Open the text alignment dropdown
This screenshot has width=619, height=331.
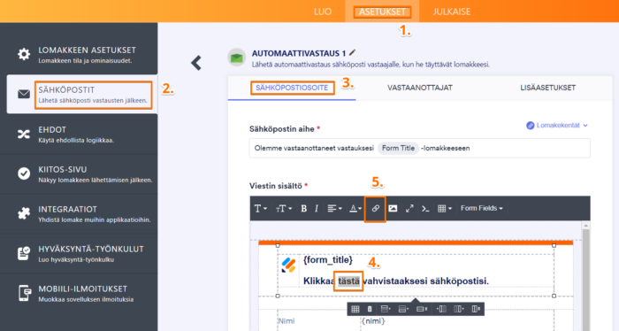(x=334, y=209)
